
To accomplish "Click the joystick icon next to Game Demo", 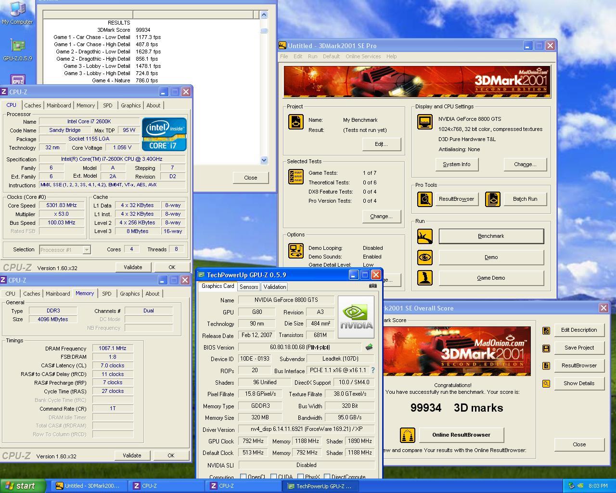I will pos(424,278).
